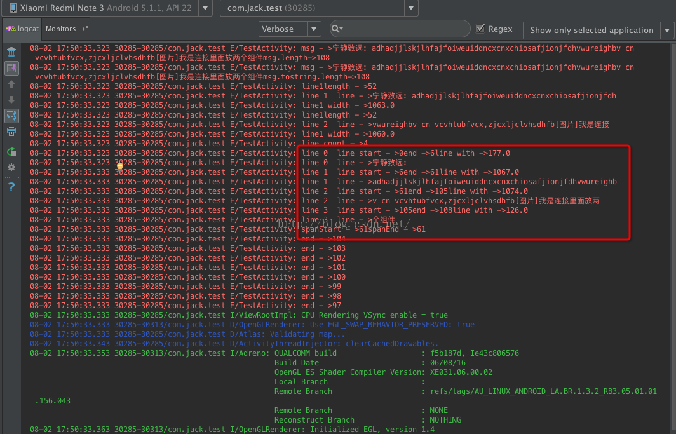The height and width of the screenshot is (434, 676).
Task: Select 'clearCachedDrawables.' log line
Action: tap(234, 344)
